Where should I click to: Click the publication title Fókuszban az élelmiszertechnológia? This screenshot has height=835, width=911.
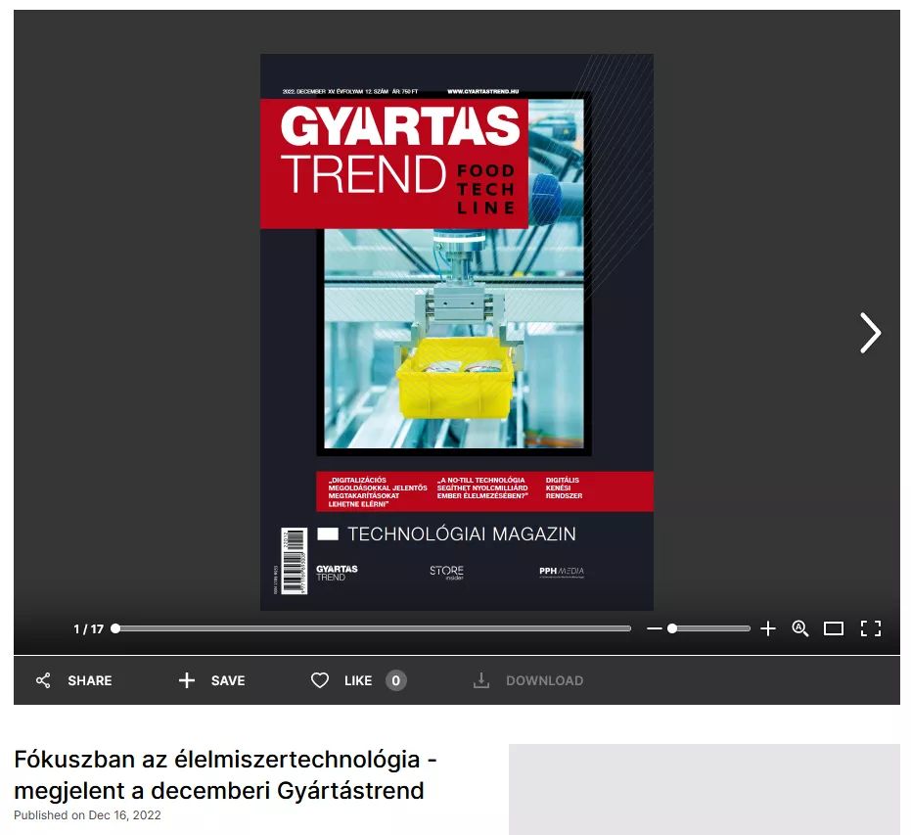pyautogui.click(x=225, y=774)
